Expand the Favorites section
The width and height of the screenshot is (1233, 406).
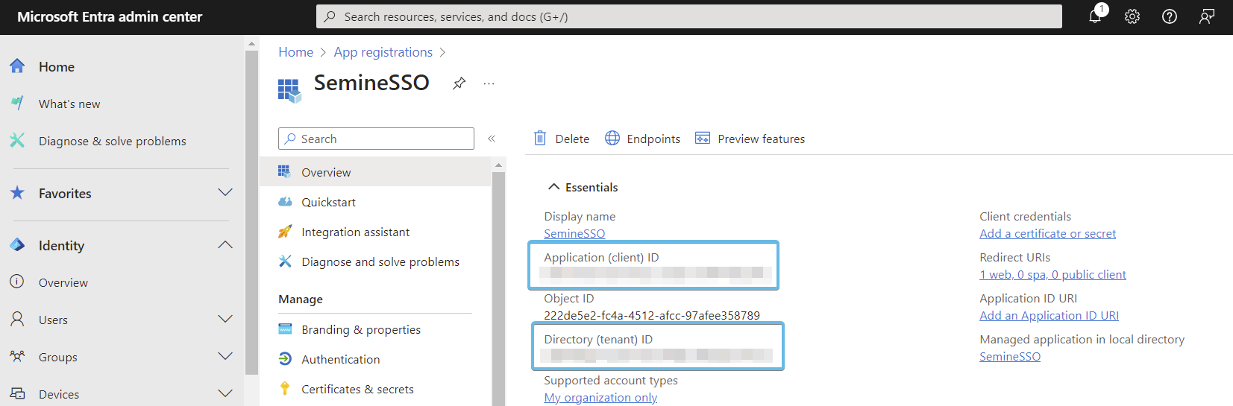pyautogui.click(x=225, y=193)
